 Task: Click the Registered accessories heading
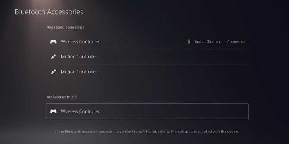[66, 27]
